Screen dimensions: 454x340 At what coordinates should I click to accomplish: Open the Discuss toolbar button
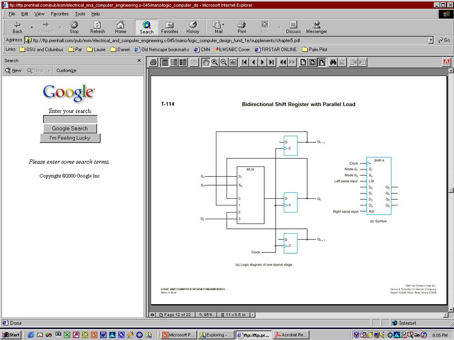coord(294,27)
